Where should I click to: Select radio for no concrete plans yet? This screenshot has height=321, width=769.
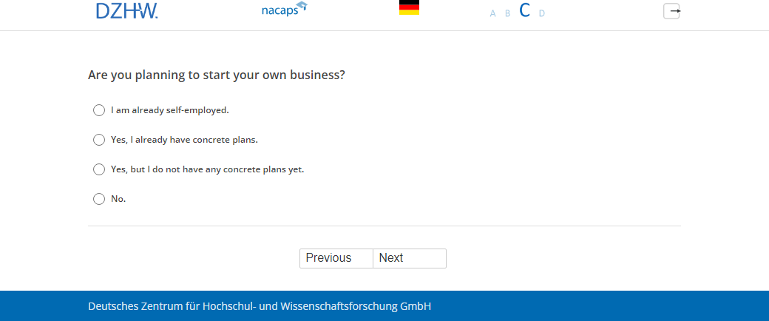click(x=99, y=169)
